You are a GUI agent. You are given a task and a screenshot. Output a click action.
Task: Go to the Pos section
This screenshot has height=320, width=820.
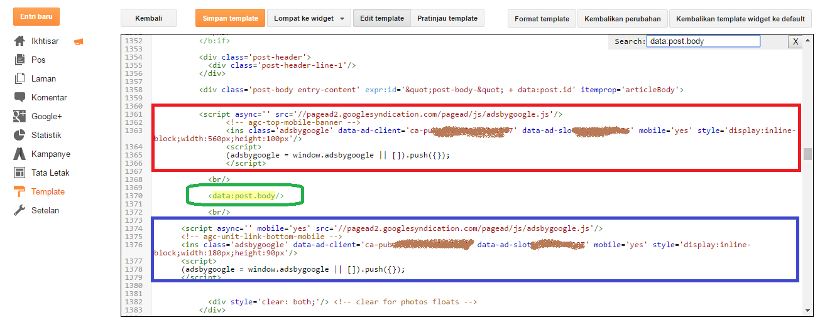click(x=38, y=60)
